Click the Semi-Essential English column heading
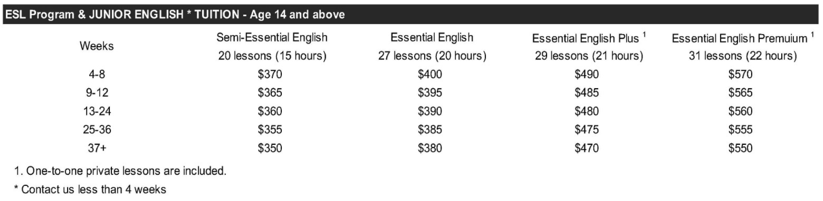The width and height of the screenshot is (823, 201). [x=272, y=37]
